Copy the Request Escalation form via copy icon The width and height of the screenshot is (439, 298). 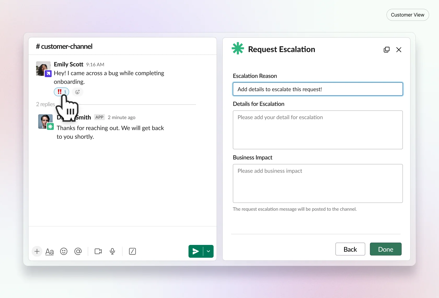click(x=386, y=49)
